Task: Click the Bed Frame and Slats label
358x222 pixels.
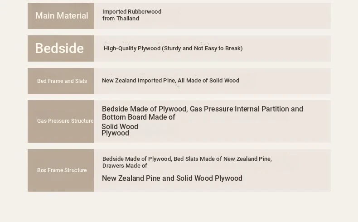Action: point(62,81)
